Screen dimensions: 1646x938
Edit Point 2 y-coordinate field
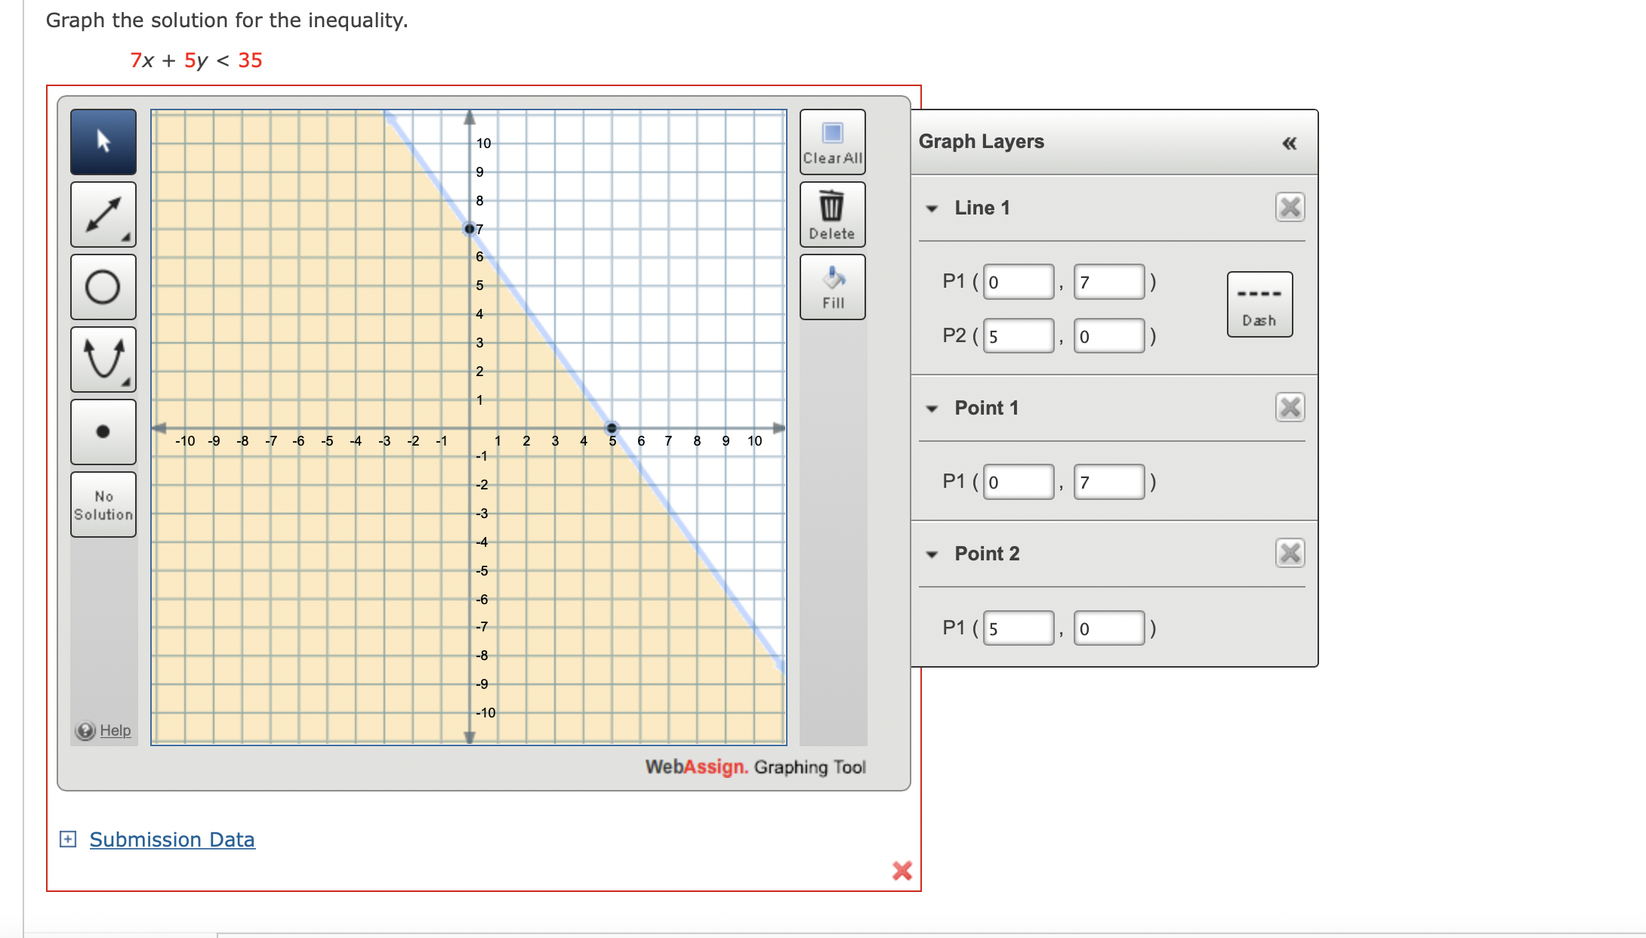pyautogui.click(x=1109, y=628)
